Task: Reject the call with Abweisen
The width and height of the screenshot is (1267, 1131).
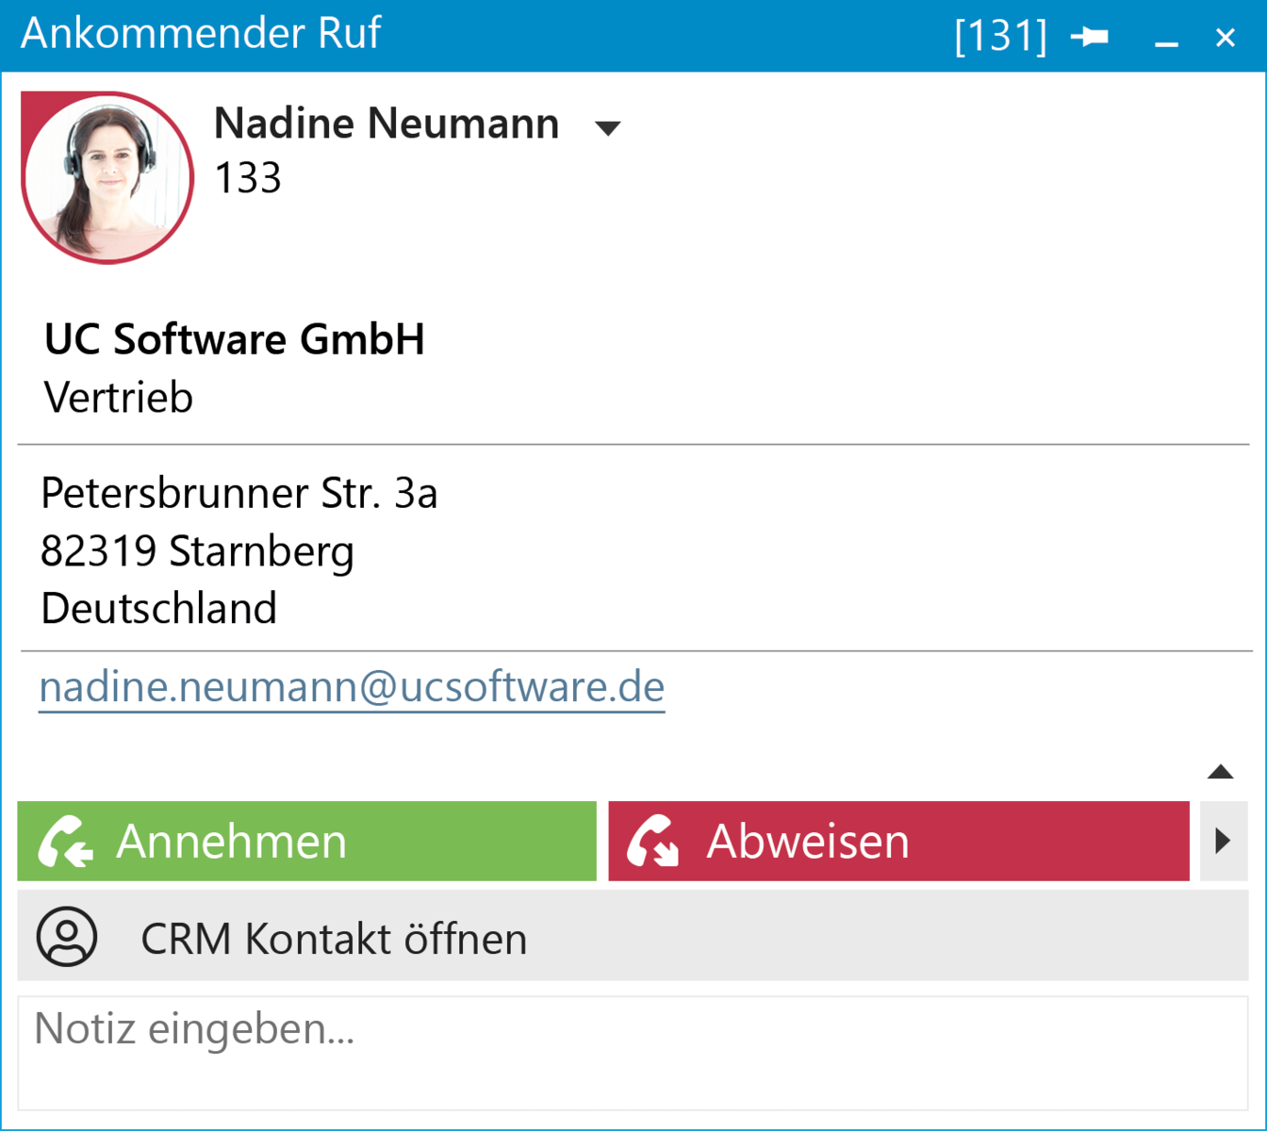Action: (x=806, y=841)
